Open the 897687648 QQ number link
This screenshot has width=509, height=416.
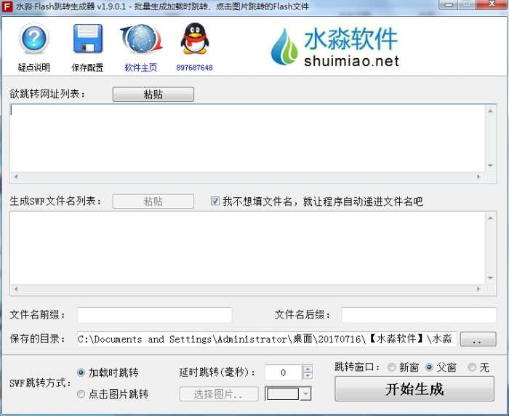[194, 68]
